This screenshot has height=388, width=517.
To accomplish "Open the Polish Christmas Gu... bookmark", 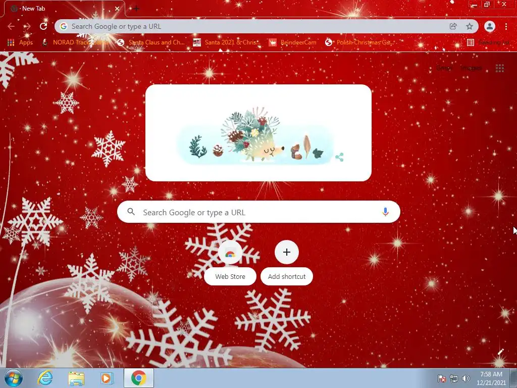I will click(x=359, y=42).
